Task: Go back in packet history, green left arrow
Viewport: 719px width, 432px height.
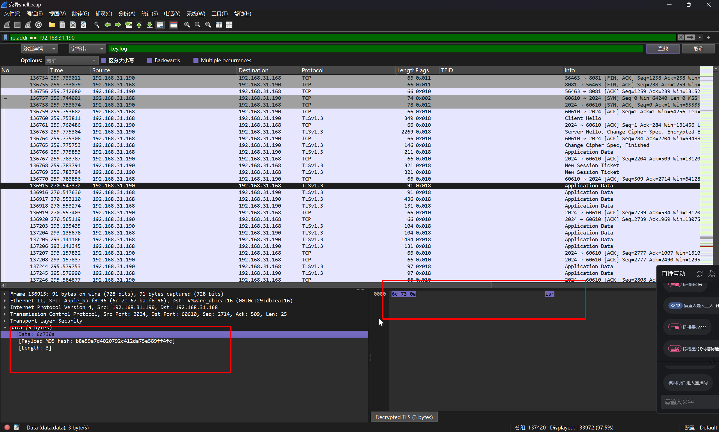Action: [108, 25]
